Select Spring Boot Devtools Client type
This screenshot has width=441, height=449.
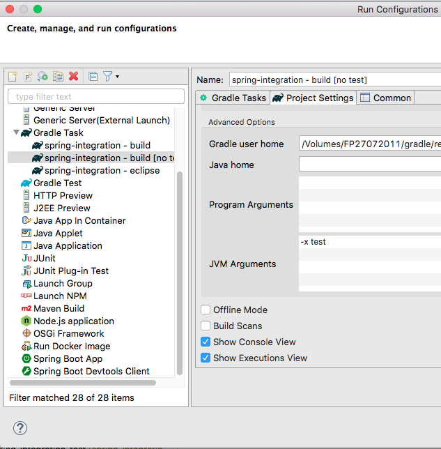[91, 372]
